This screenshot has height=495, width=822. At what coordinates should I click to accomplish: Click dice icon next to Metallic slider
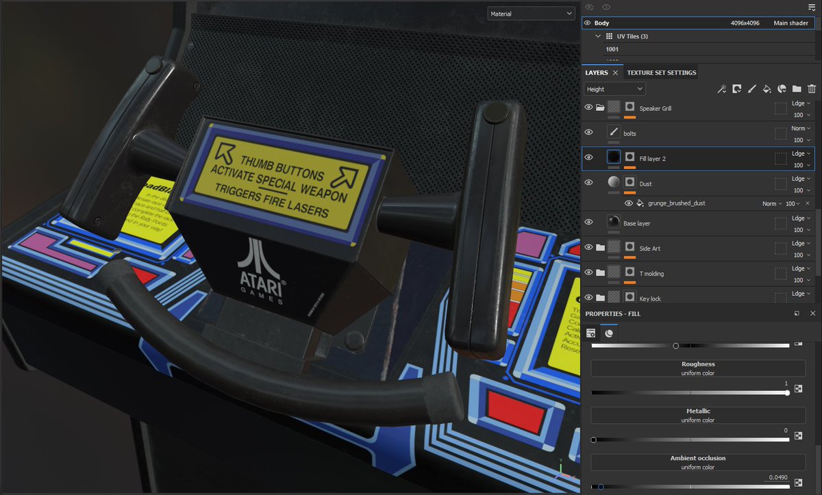pos(798,436)
